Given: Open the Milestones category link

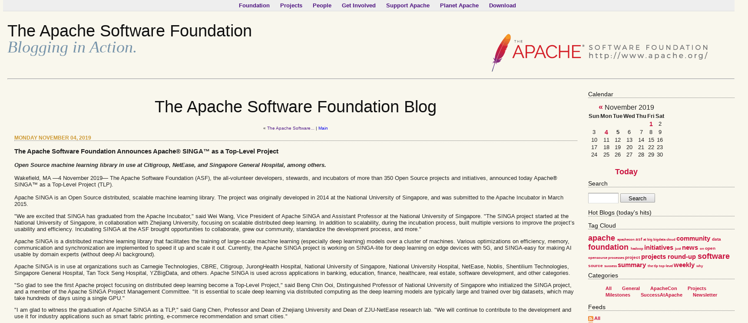Looking at the screenshot, I should [618, 295].
